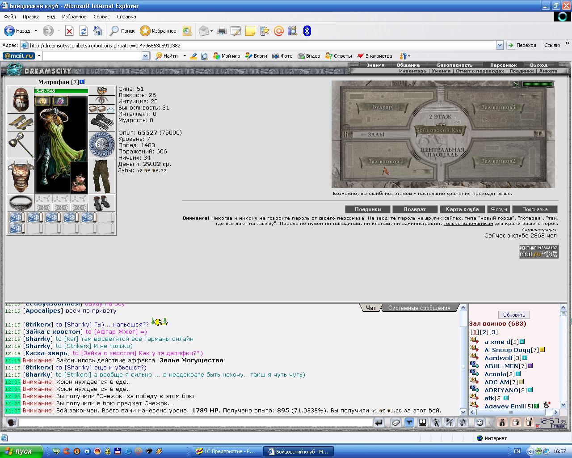Click the пуск Start button
The height and width of the screenshot is (458, 572).
pos(21,451)
